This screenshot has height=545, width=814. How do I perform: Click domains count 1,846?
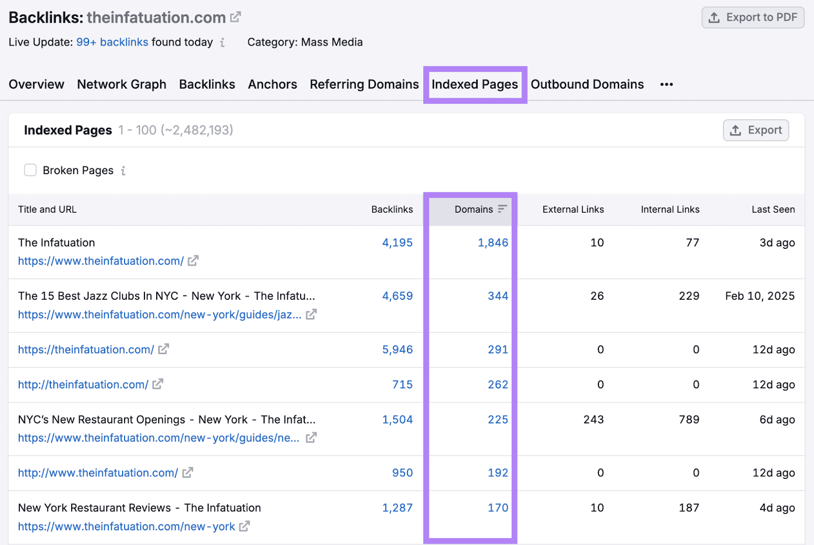pos(493,243)
